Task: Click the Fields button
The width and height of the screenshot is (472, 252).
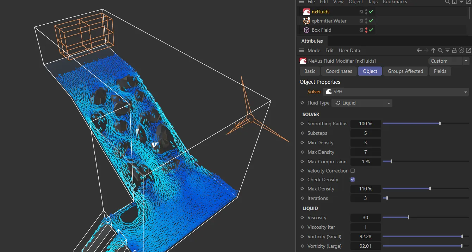Action: pyautogui.click(x=440, y=71)
